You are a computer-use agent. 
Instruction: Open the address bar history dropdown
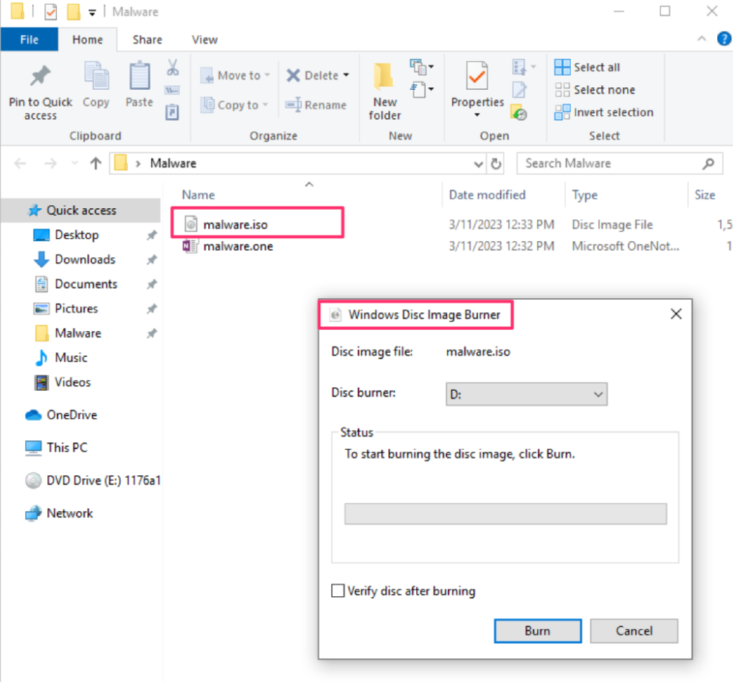pyautogui.click(x=477, y=164)
